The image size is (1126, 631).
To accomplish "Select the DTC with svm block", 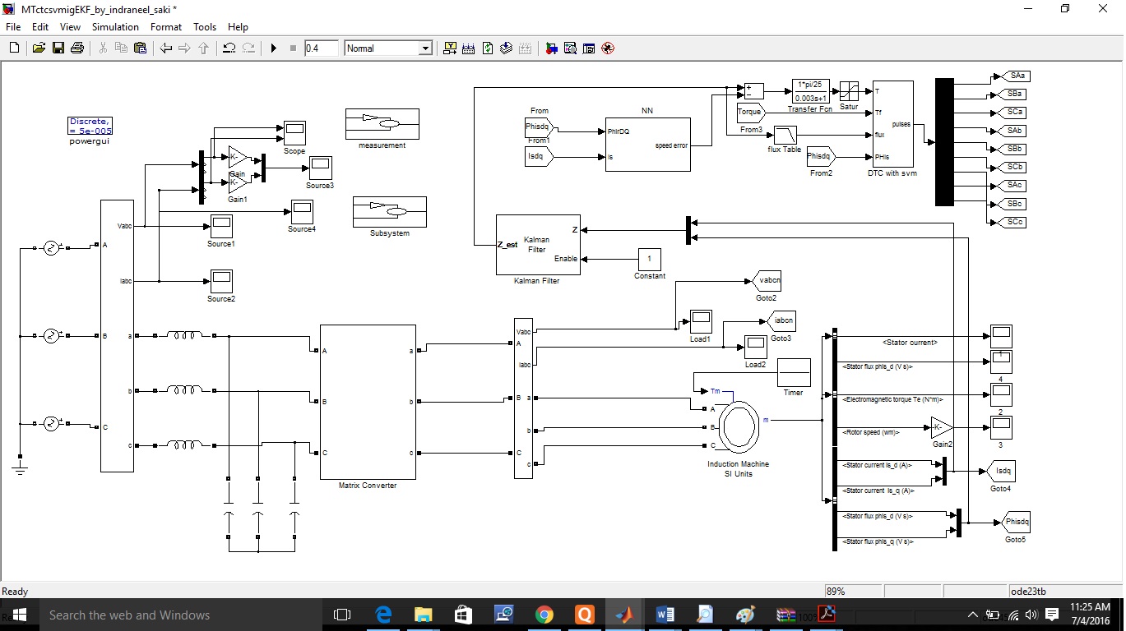I will tap(892, 123).
